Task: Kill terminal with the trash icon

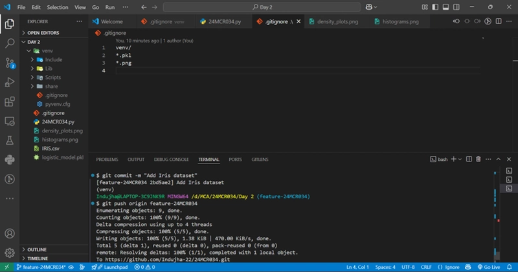Action: click(478, 159)
